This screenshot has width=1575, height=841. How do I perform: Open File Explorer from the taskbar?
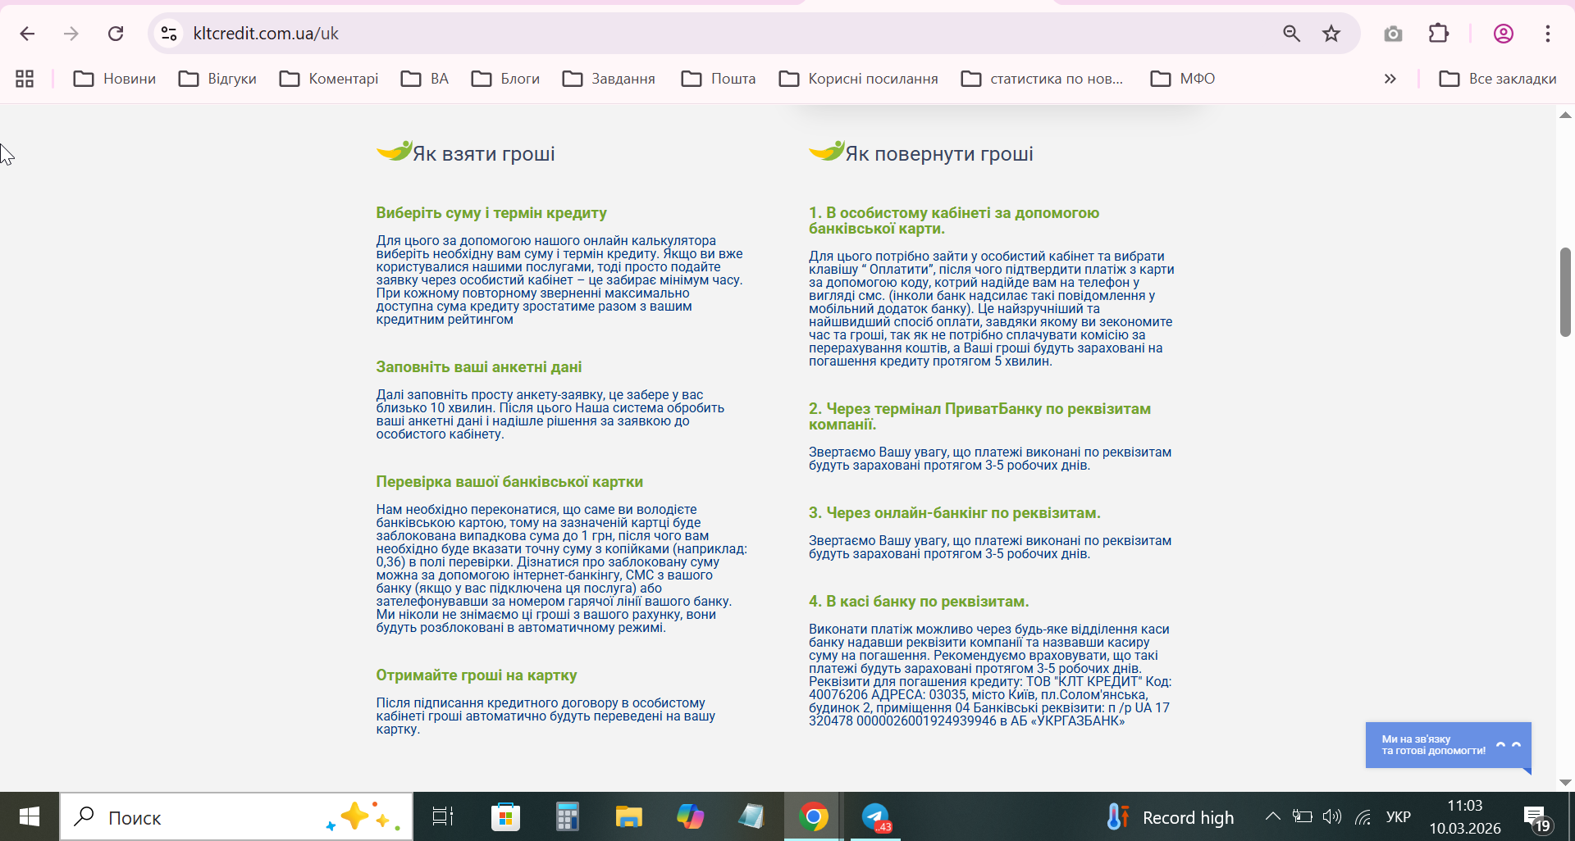click(x=628, y=817)
